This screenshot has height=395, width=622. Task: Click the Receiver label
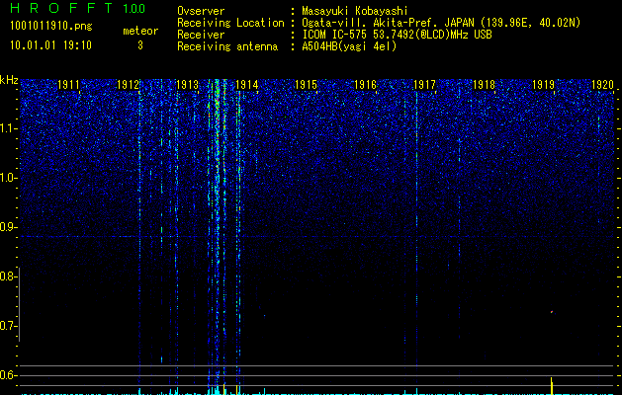tap(201, 35)
